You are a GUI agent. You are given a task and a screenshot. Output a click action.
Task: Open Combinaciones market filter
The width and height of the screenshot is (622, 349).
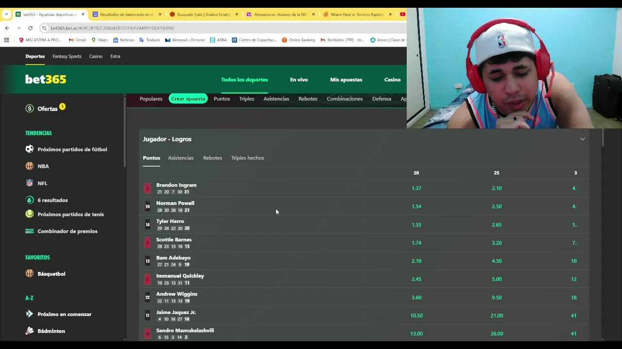(x=345, y=99)
